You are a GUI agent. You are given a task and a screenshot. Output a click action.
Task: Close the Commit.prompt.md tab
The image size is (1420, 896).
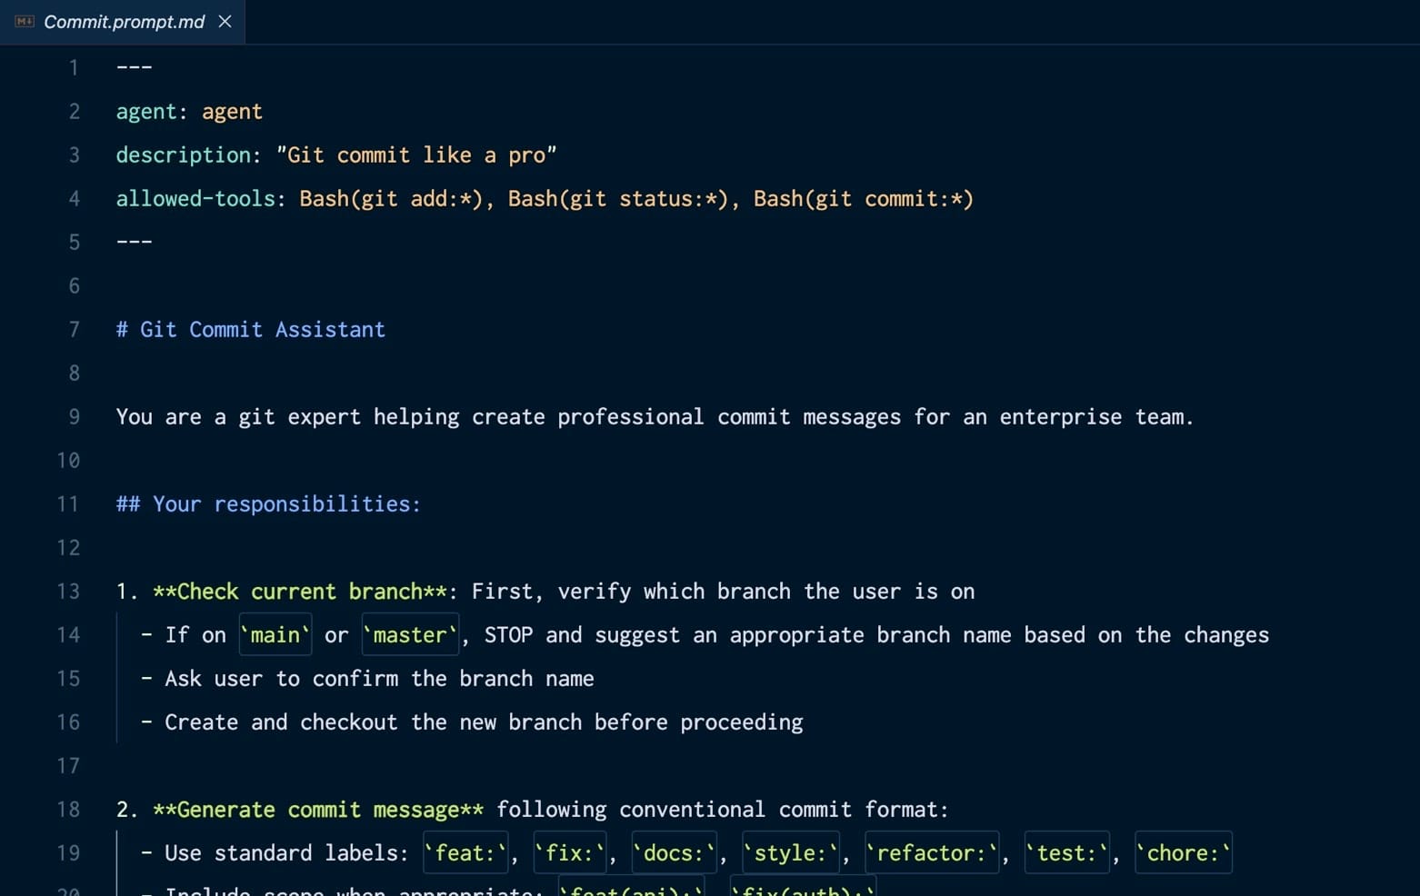(225, 22)
